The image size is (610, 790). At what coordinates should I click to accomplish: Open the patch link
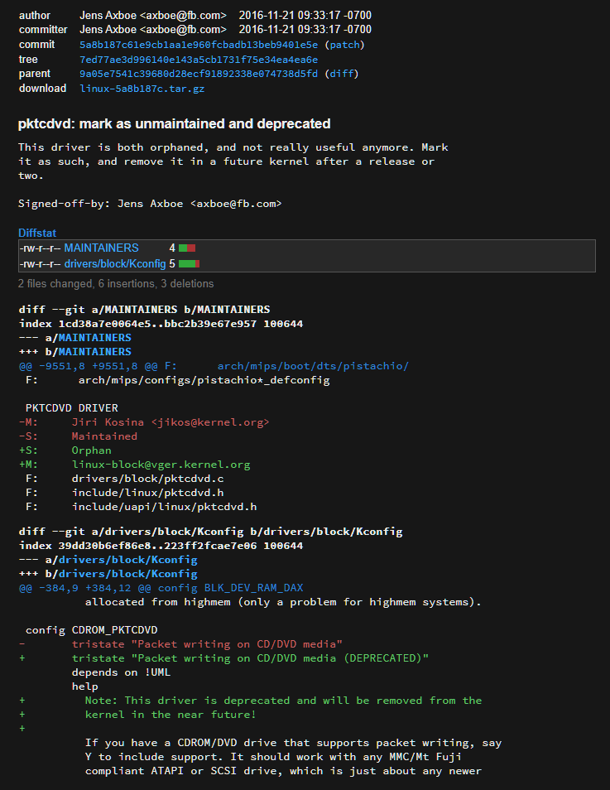pos(344,45)
